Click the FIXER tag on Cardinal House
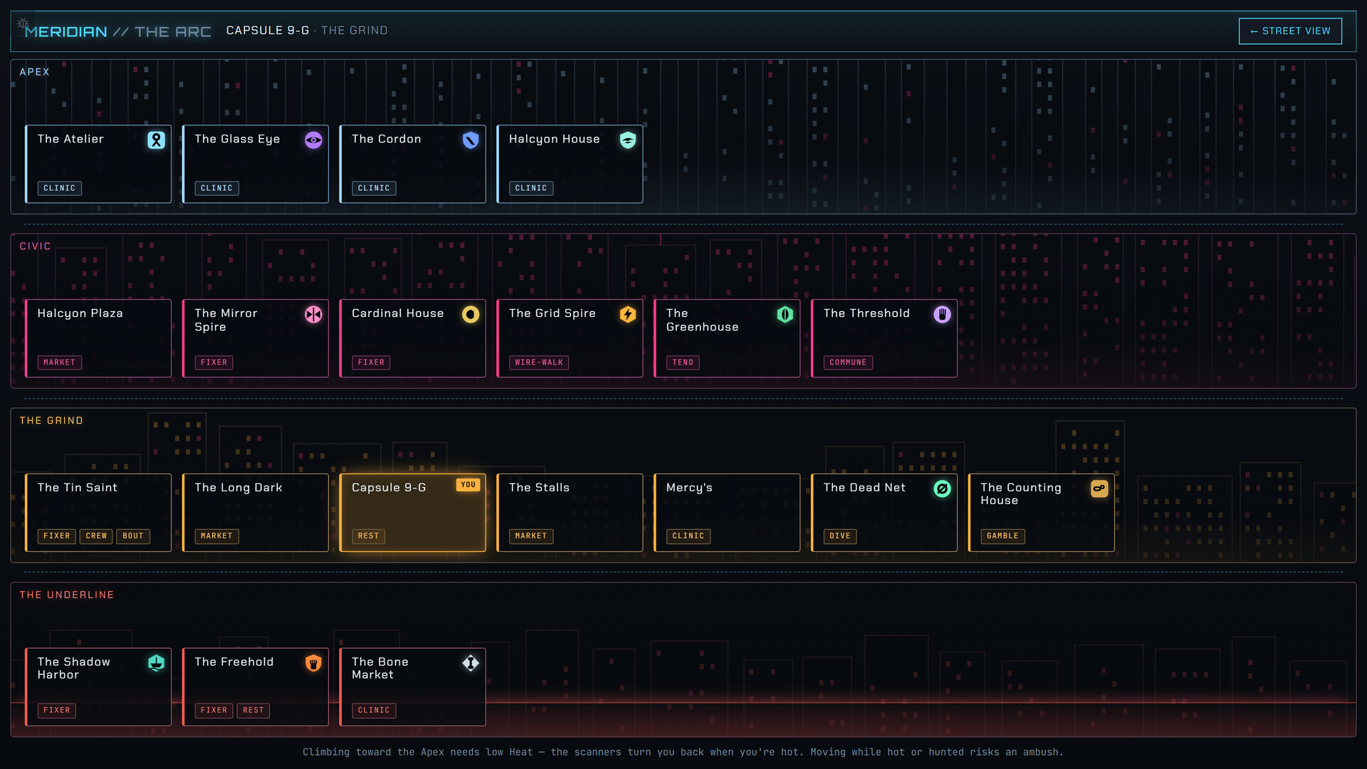 click(372, 363)
